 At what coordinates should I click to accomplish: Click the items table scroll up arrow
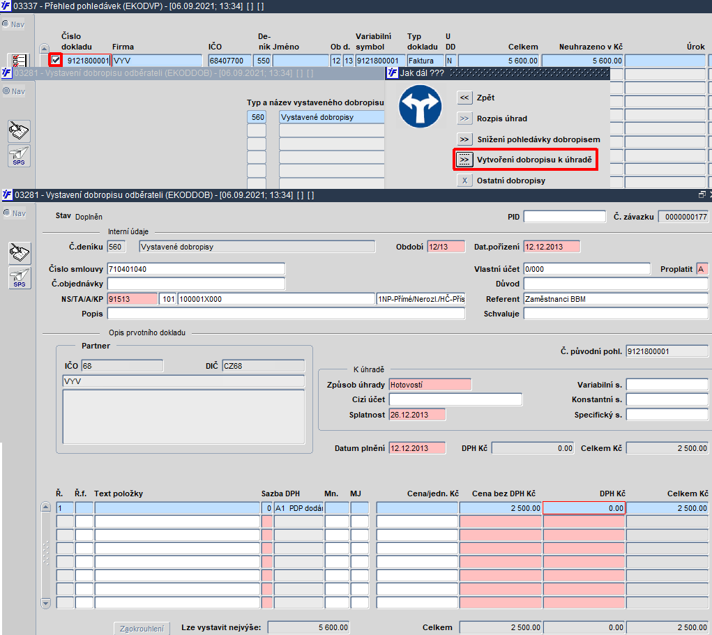coord(45,507)
